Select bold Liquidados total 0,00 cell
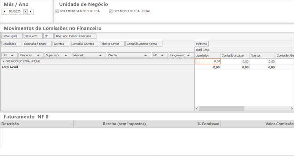This screenshot has height=156, width=294. coord(208,67)
